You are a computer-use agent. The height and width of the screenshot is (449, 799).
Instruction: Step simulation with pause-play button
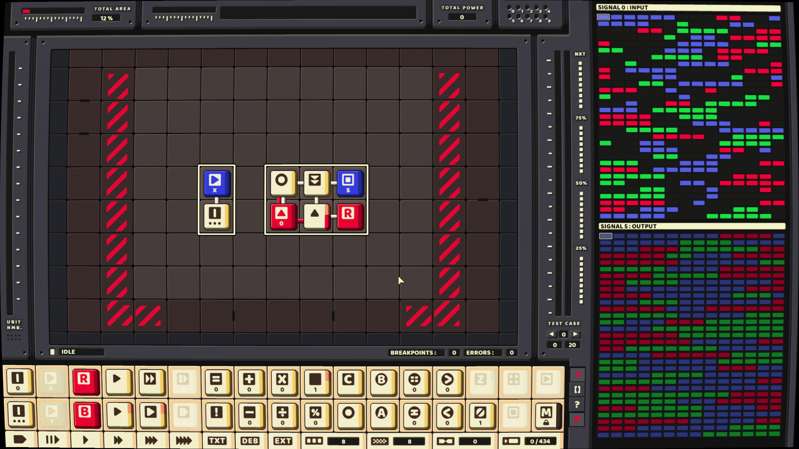pyautogui.click(x=52, y=440)
